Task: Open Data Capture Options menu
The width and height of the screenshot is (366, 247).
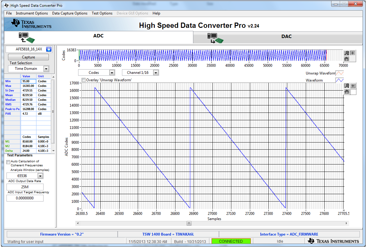Action: click(70, 13)
